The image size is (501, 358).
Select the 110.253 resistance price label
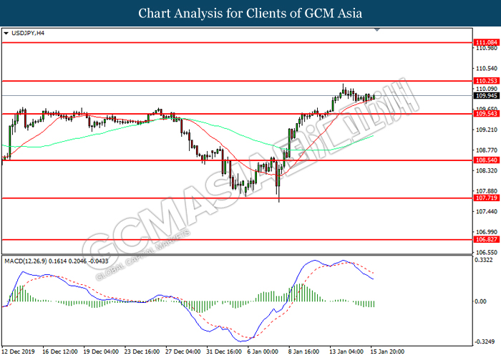click(x=487, y=81)
